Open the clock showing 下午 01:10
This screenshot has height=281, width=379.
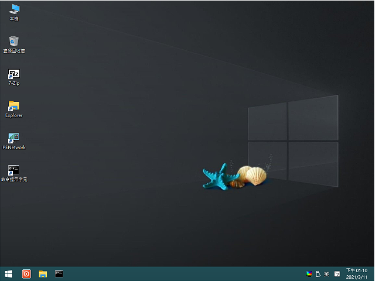357,270
